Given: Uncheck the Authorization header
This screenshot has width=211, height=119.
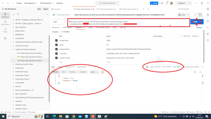Looking at the screenshot, I should click(56, 49).
